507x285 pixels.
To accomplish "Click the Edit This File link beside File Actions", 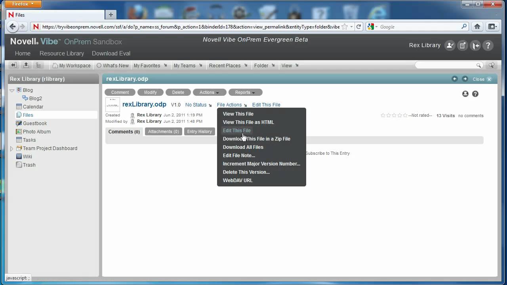I will (266, 105).
